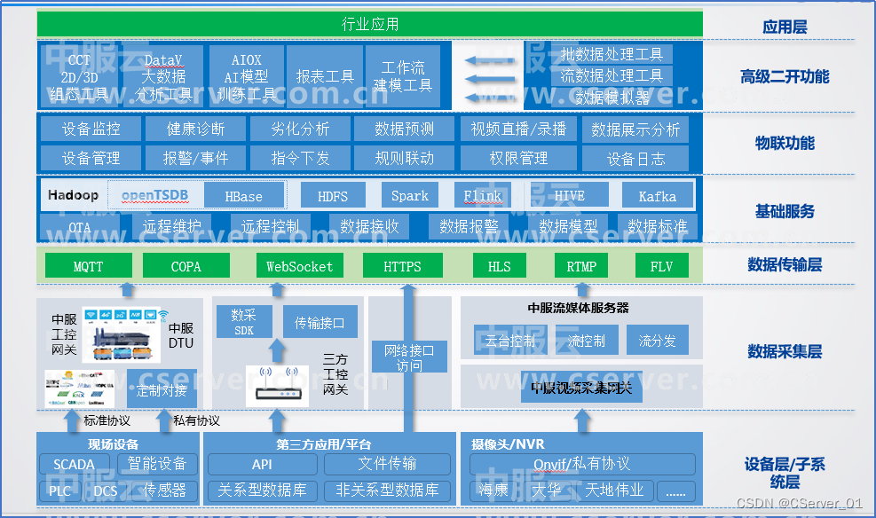Select the 定制对接 box

point(162,388)
